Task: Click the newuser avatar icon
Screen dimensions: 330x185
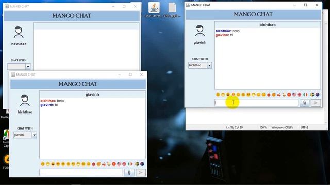Action: [19, 32]
